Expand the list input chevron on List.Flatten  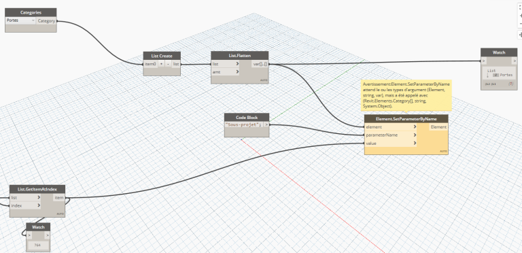(x=237, y=63)
